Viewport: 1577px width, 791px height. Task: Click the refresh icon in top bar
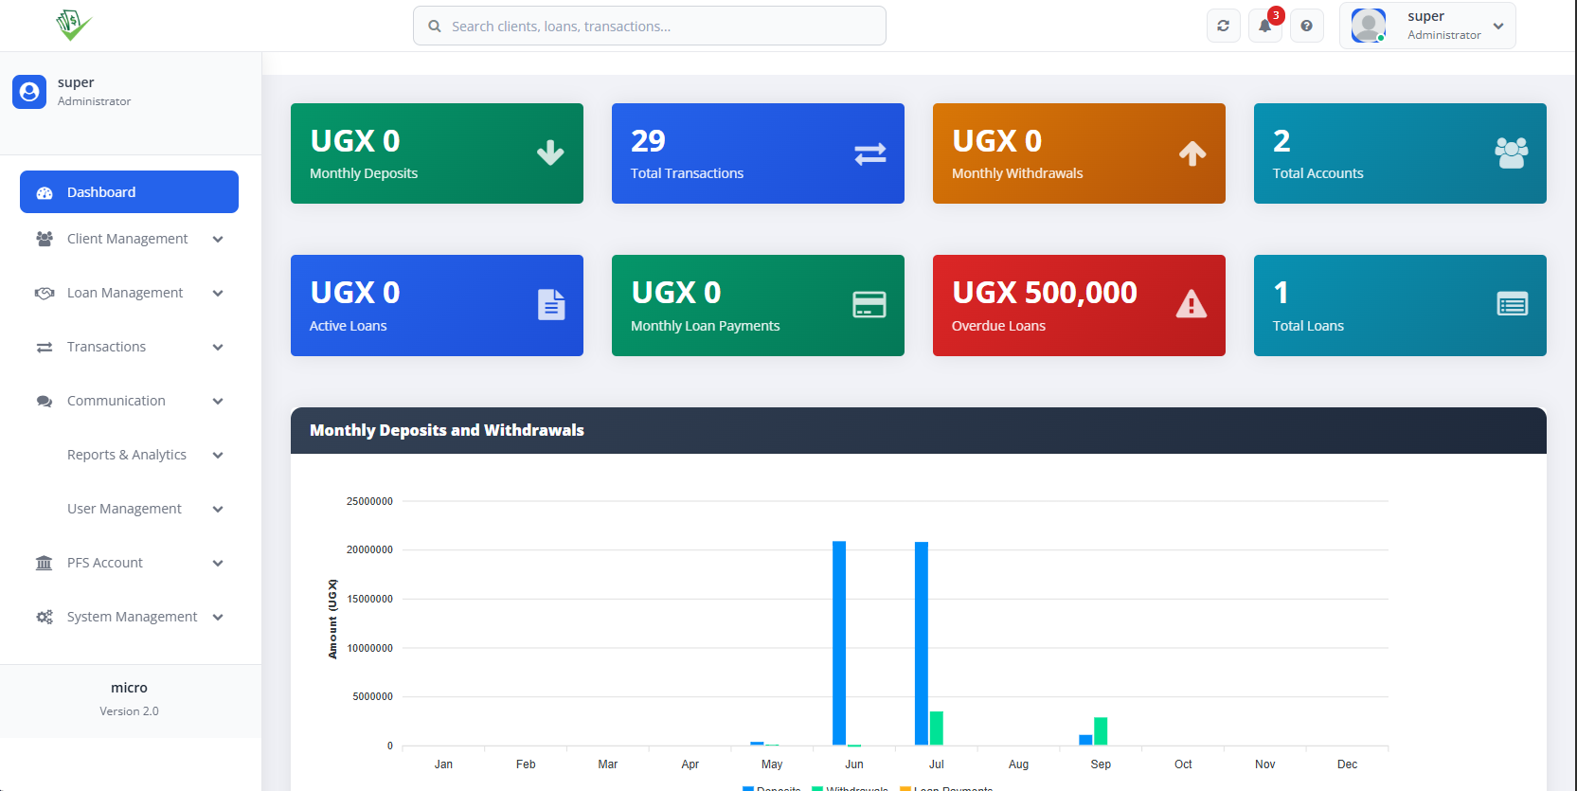(x=1223, y=26)
